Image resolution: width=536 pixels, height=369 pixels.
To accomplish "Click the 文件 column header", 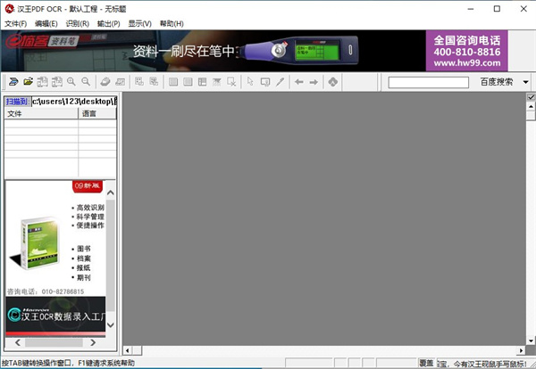I will coord(41,113).
